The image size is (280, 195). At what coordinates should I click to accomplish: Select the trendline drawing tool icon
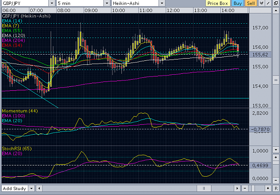click(x=268, y=3)
